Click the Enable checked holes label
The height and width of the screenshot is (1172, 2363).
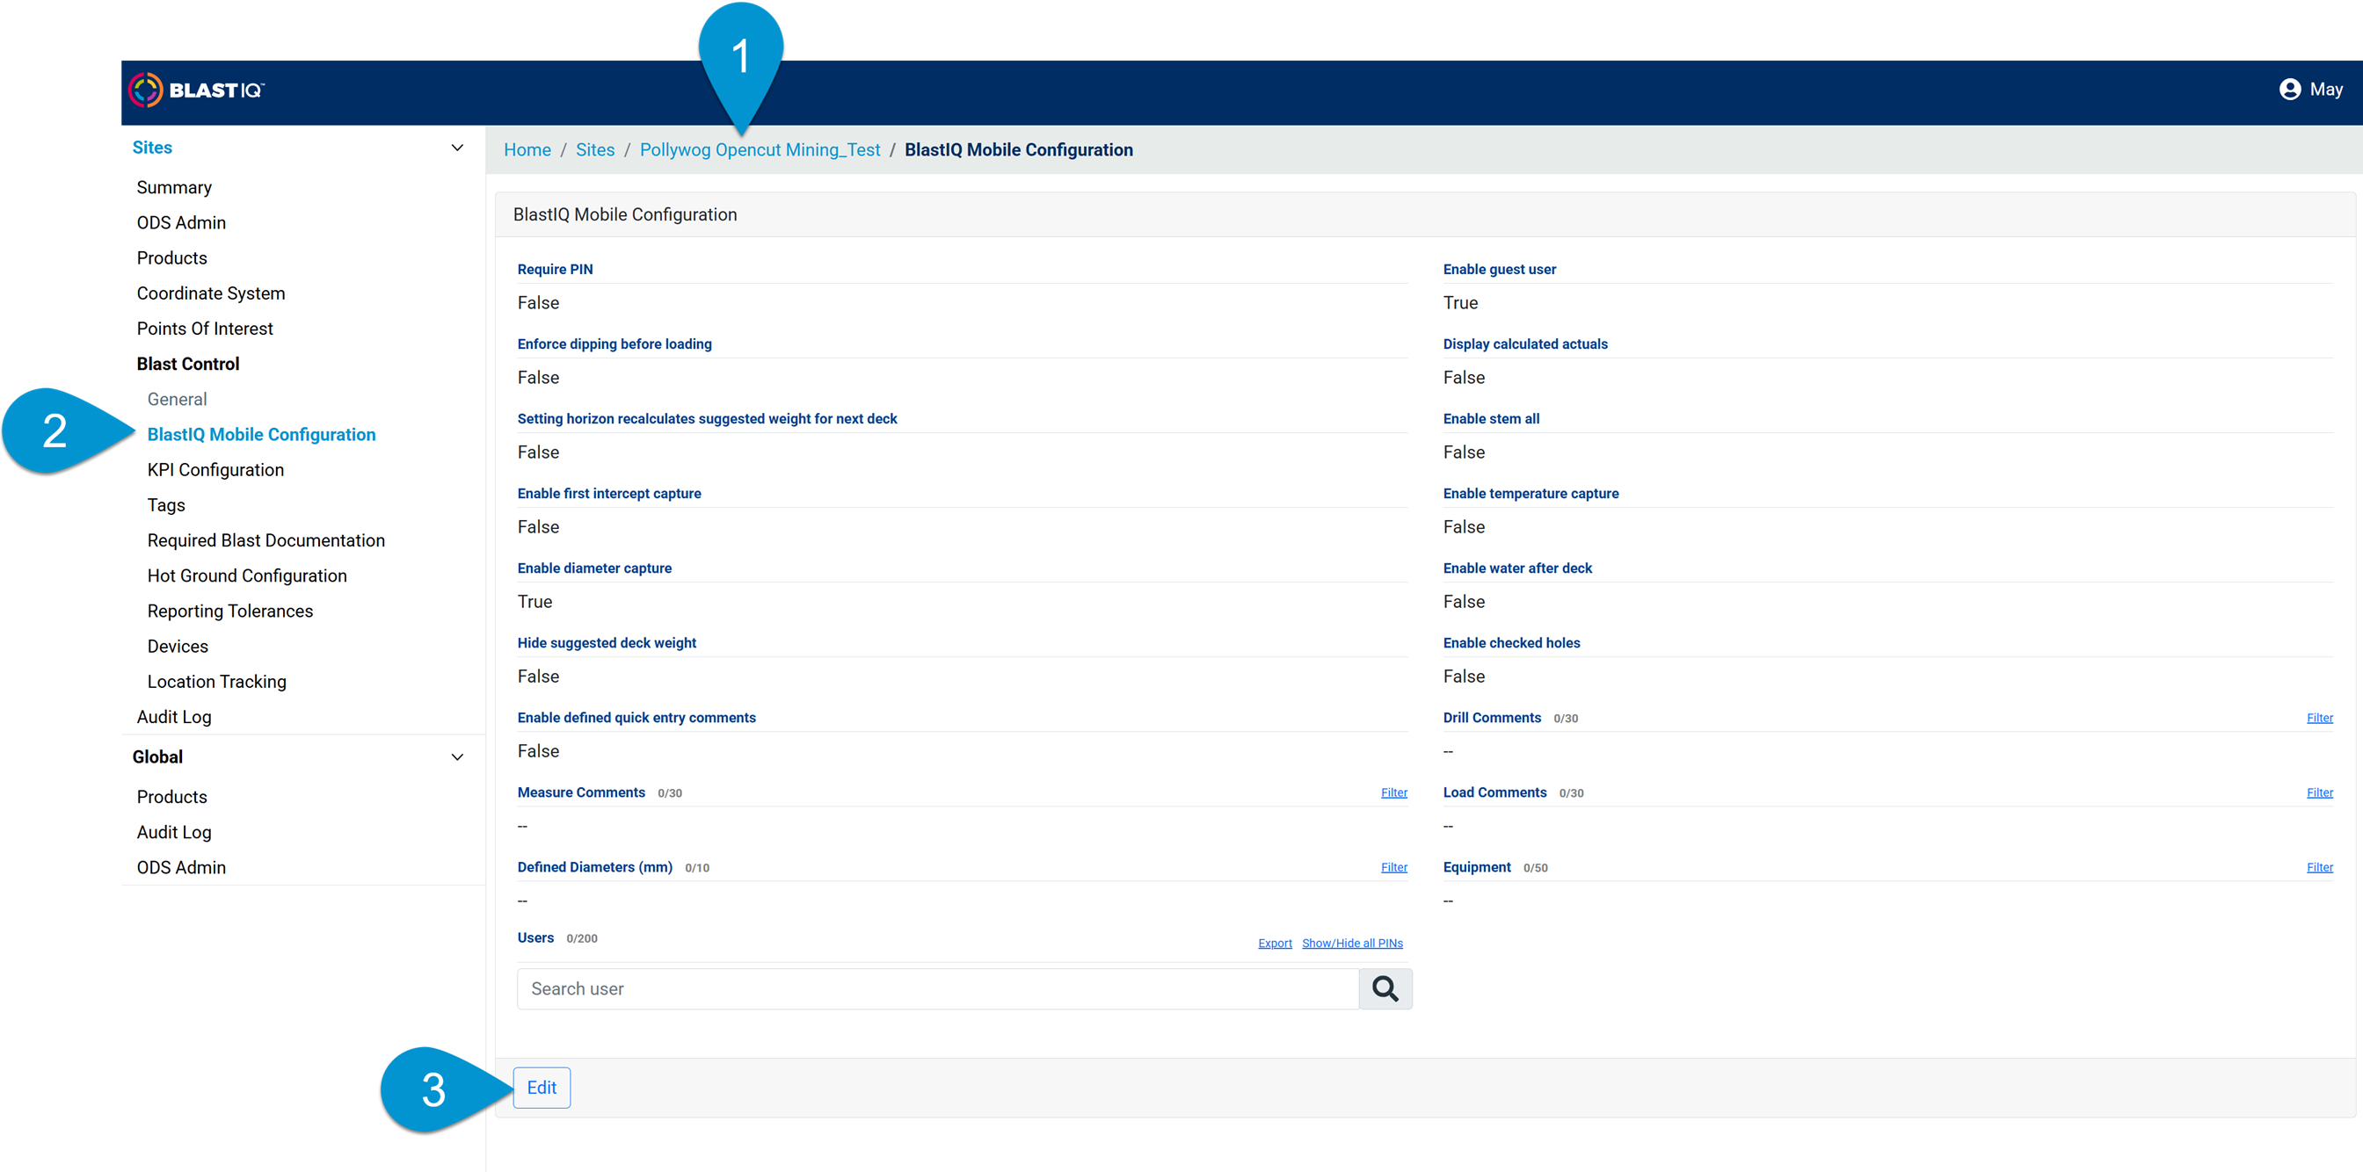1512,643
